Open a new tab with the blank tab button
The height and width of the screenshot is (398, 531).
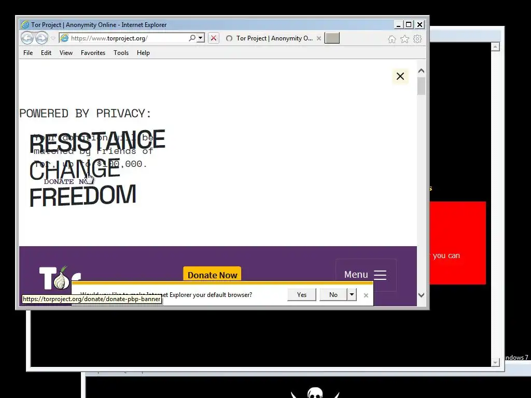click(332, 38)
